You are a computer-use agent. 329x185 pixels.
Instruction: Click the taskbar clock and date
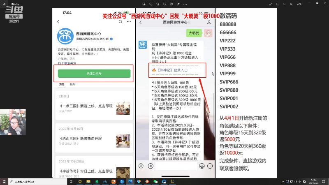(x=314, y=181)
